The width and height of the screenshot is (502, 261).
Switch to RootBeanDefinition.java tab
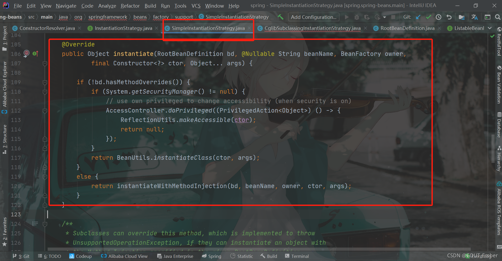[407, 28]
